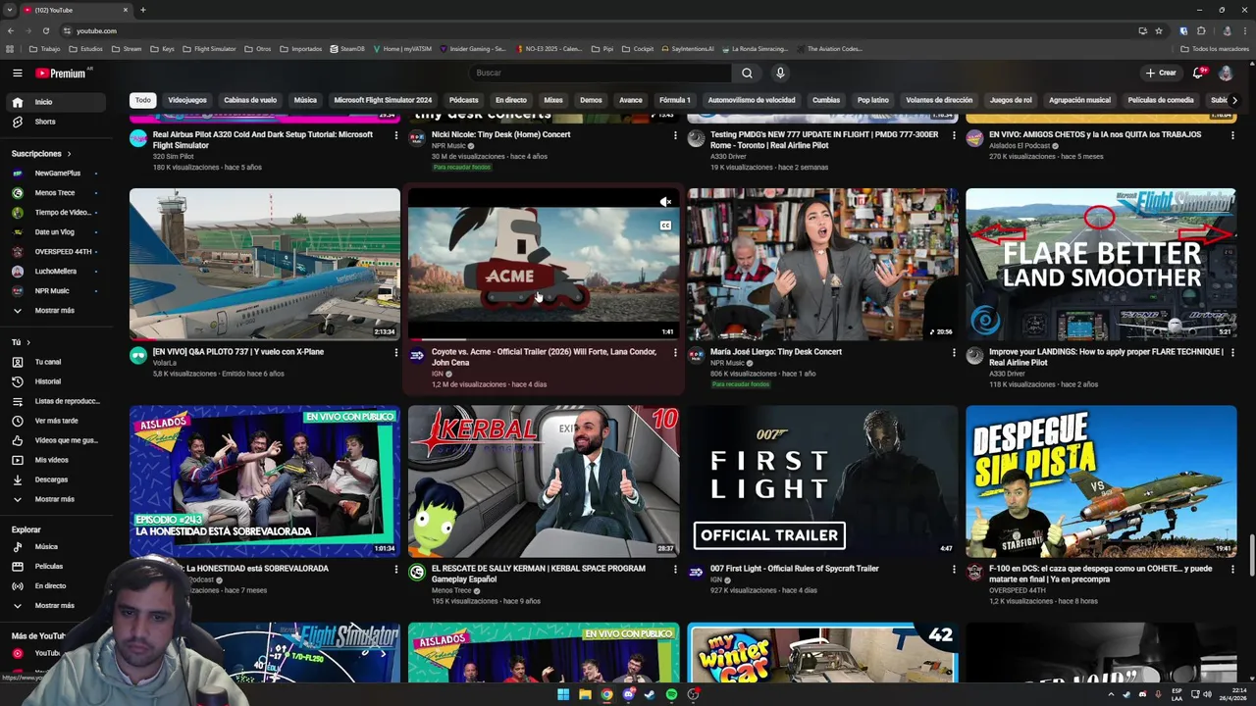Open the Tú section arrow
Screen dimensions: 1256x706
tap(28, 342)
